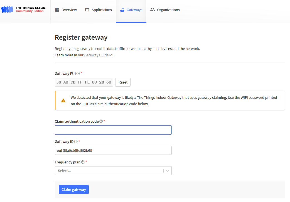Click the Organizations people icon
The width and height of the screenshot is (290, 202).
coord(153,10)
